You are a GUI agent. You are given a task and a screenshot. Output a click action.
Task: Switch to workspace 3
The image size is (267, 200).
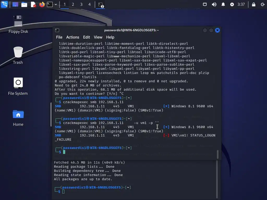81,4
